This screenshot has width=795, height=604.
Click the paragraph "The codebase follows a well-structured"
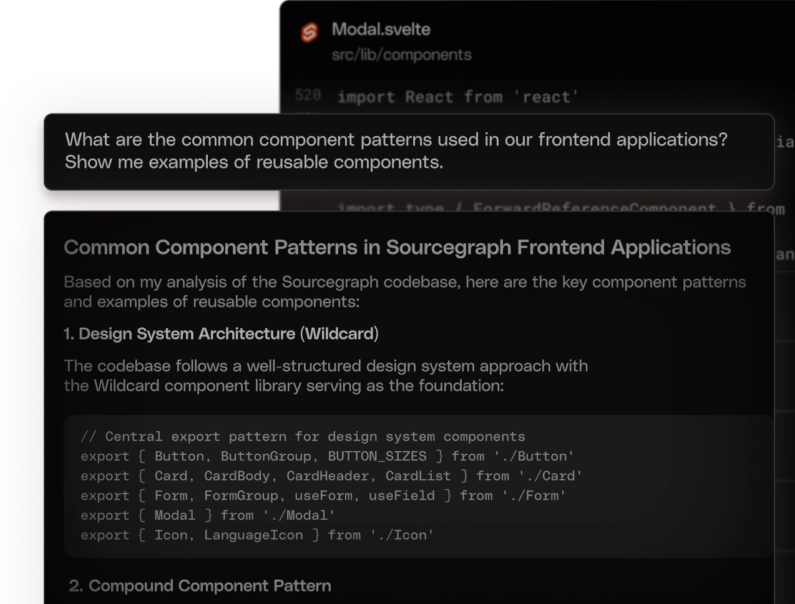tap(326, 376)
